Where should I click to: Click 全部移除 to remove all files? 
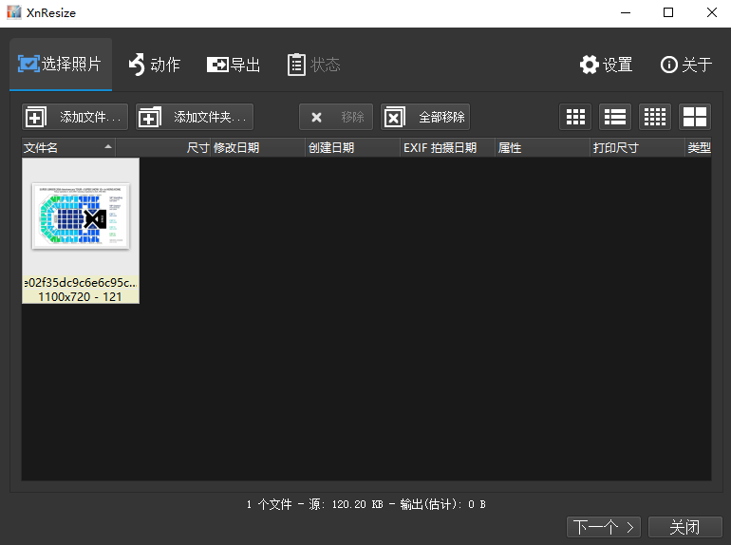(425, 117)
